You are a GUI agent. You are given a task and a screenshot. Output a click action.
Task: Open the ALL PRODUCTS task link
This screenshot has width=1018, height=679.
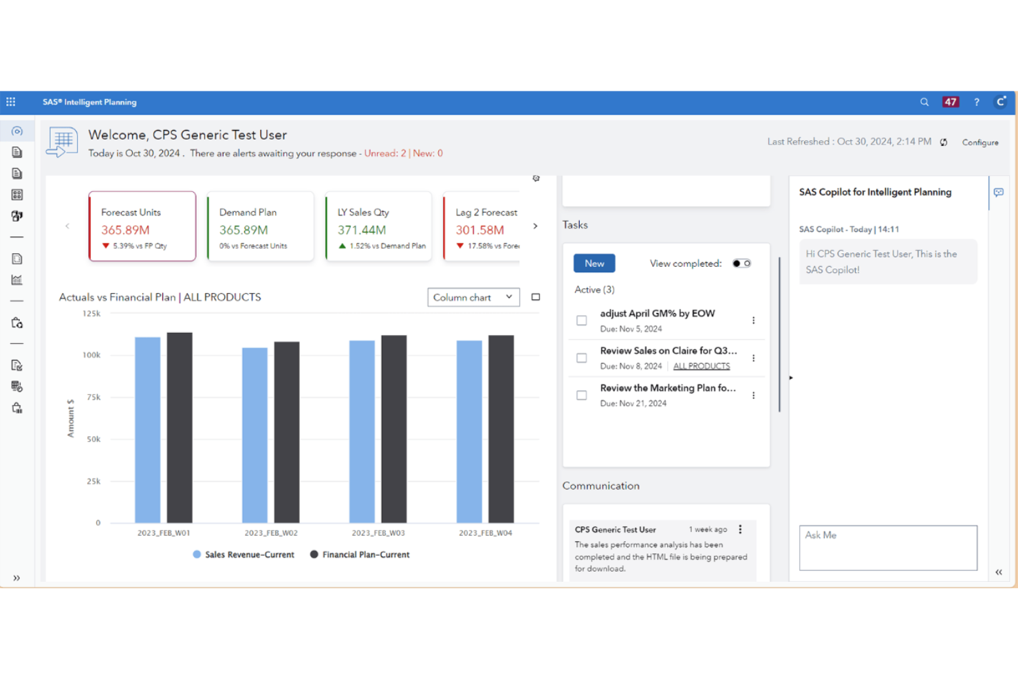point(702,367)
